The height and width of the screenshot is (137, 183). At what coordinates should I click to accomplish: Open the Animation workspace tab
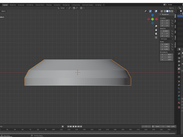57,5
